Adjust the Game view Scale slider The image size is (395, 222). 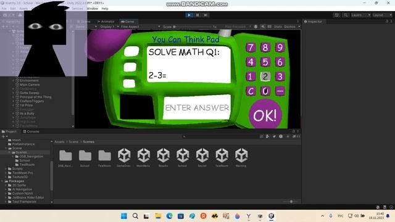[x=193, y=27]
